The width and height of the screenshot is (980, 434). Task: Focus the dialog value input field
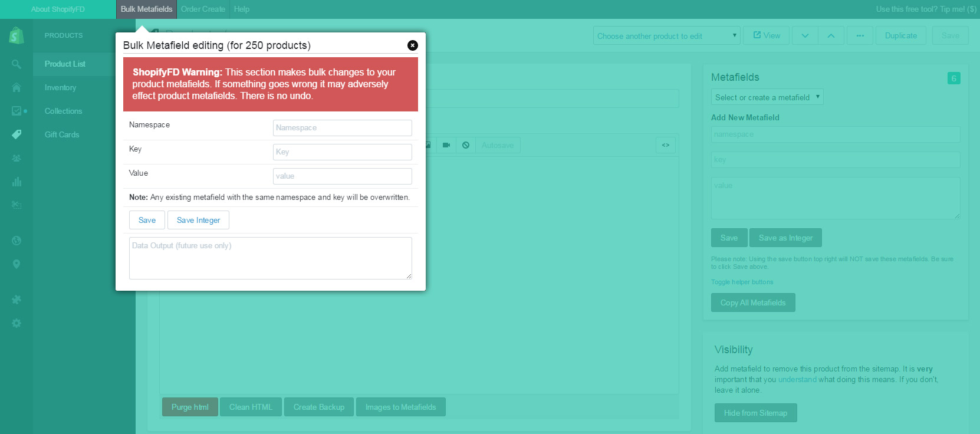343,176
